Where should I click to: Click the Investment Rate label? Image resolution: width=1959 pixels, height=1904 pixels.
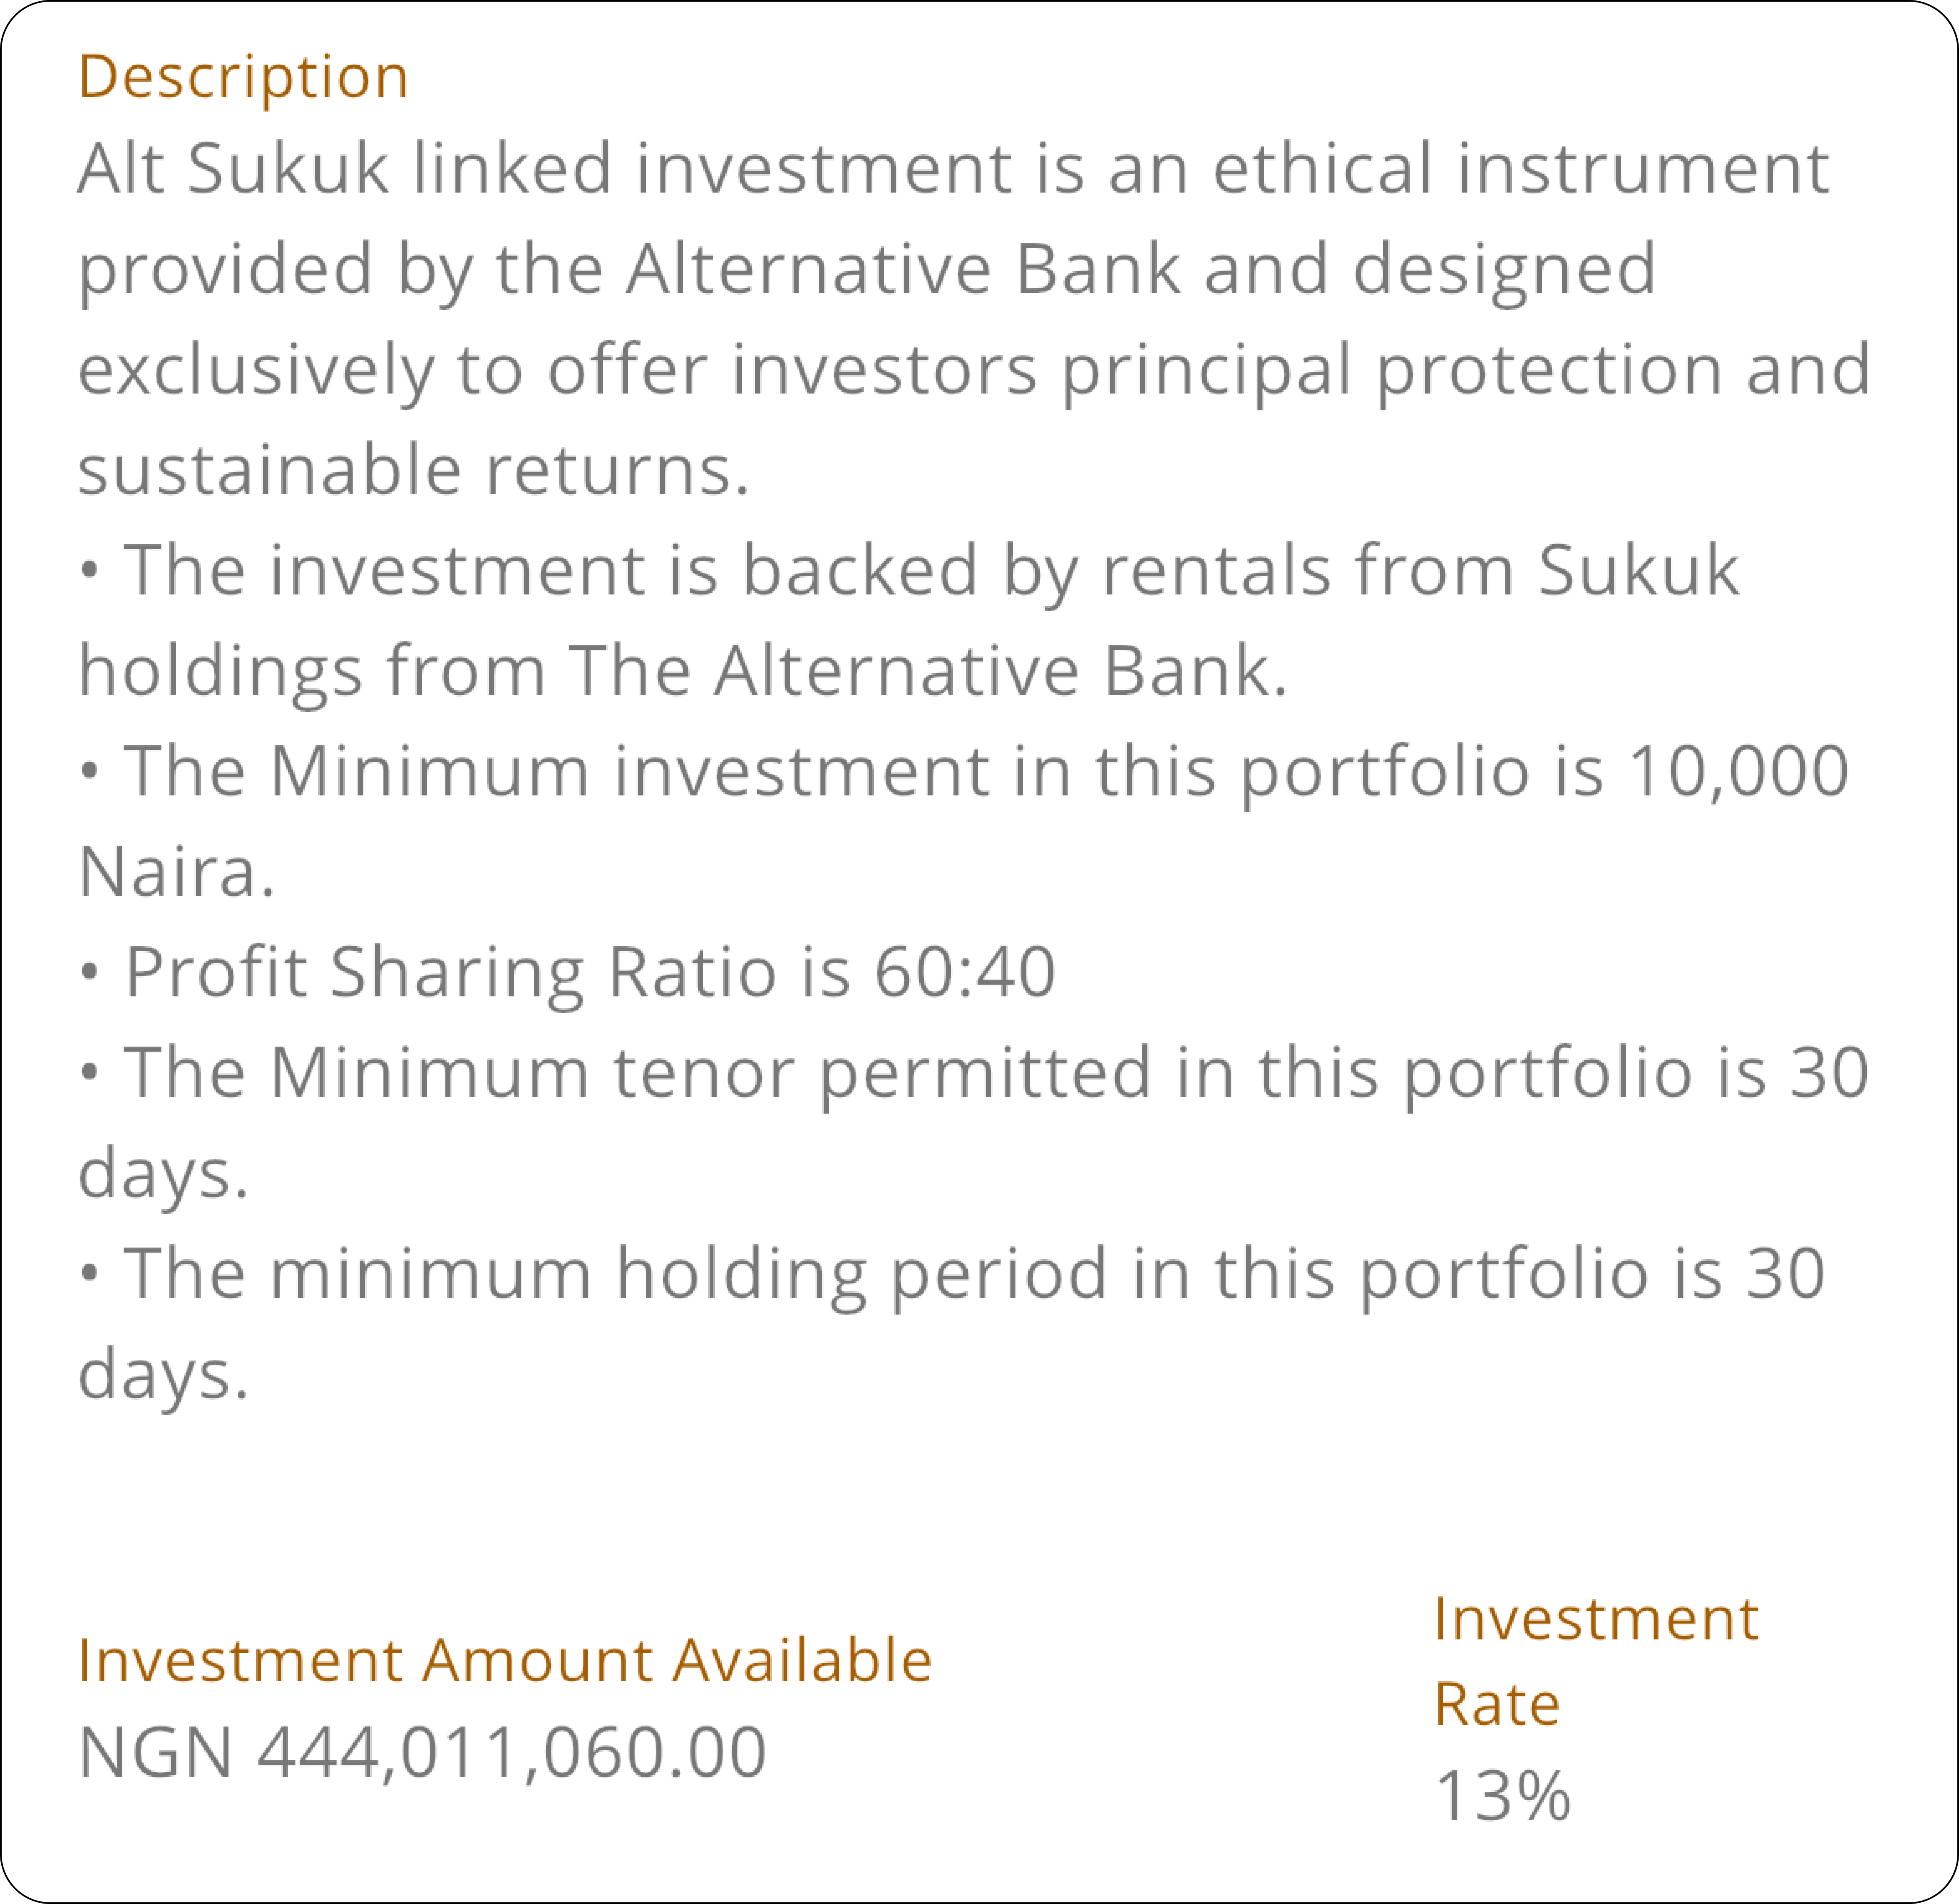[1596, 1662]
